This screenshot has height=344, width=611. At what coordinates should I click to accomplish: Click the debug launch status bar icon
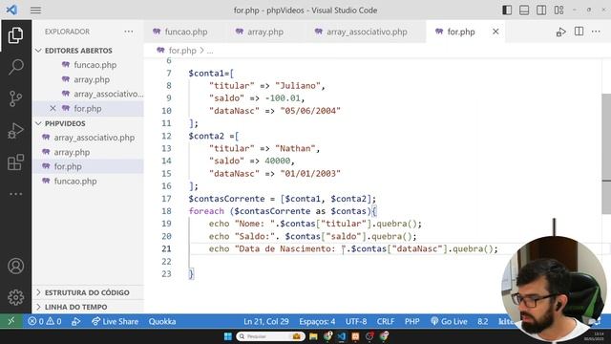tap(76, 321)
